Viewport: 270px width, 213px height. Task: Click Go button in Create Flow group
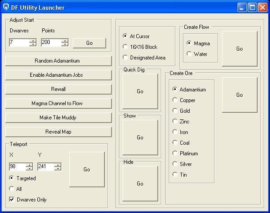pyautogui.click(x=239, y=49)
